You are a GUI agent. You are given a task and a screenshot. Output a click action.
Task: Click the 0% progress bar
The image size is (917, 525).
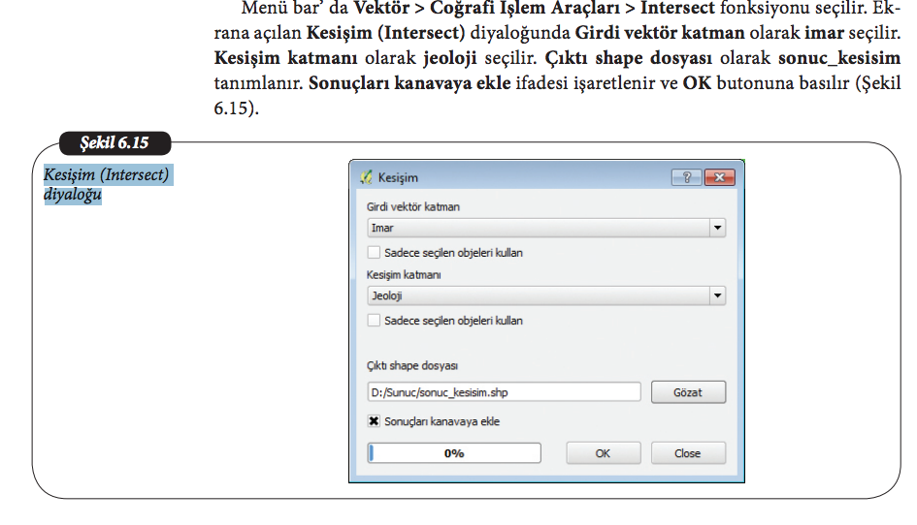[454, 453]
